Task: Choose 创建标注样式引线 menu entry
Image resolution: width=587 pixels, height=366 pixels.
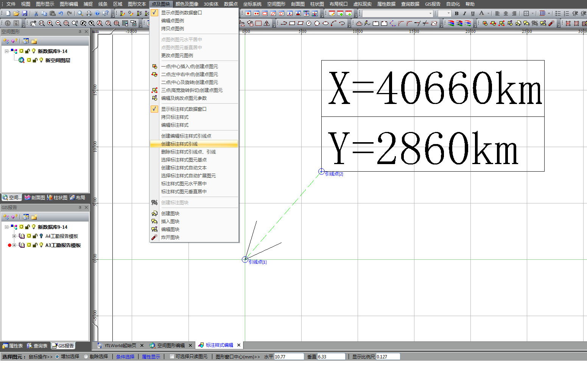Action: pos(194,144)
